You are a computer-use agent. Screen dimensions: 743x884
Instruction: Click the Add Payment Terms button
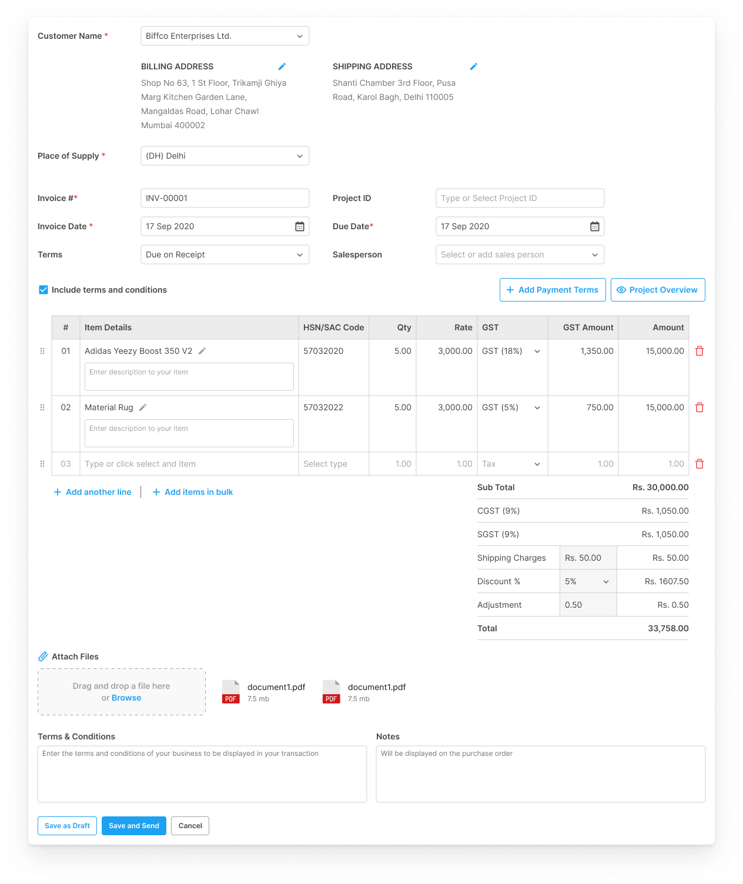553,290
